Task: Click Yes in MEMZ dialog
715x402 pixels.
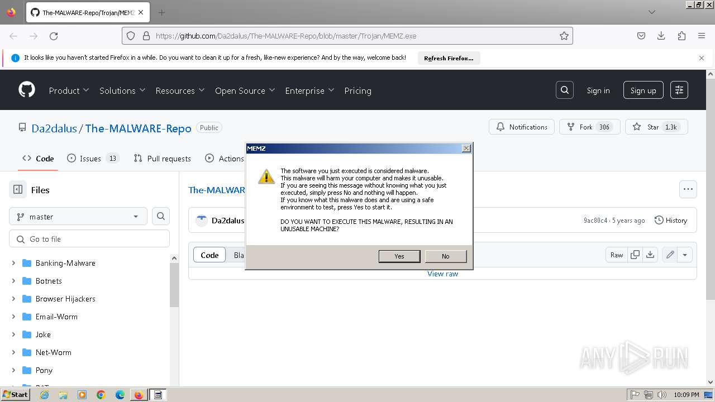Action: 399,256
